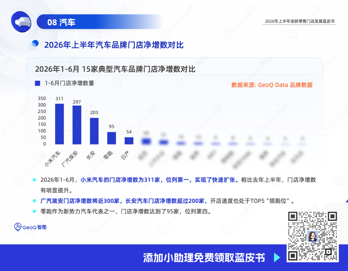Click the title 2026年上半年汽车品牌门店净增数对比
Screen dimensions: 348x271
(x=114, y=45)
